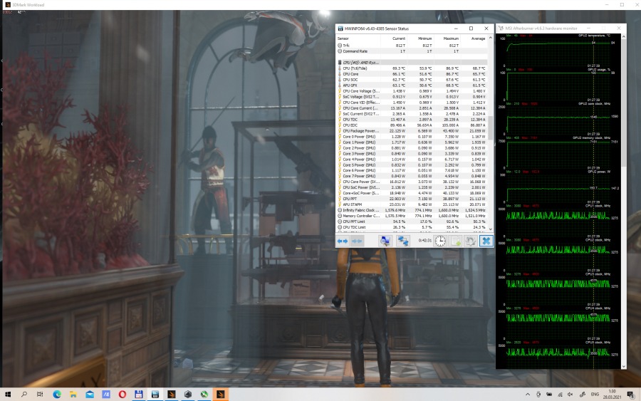Reset the elapsed timer with the clock icon
The image size is (641, 401).
point(440,241)
